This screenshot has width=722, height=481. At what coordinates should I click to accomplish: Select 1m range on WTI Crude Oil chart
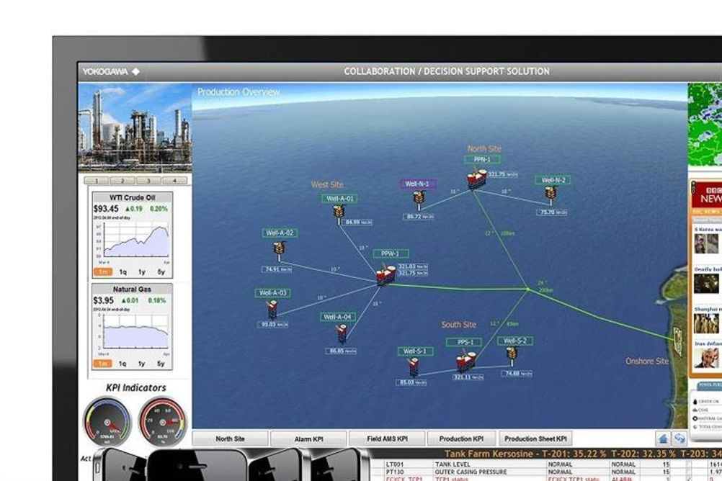pyautogui.click(x=103, y=272)
